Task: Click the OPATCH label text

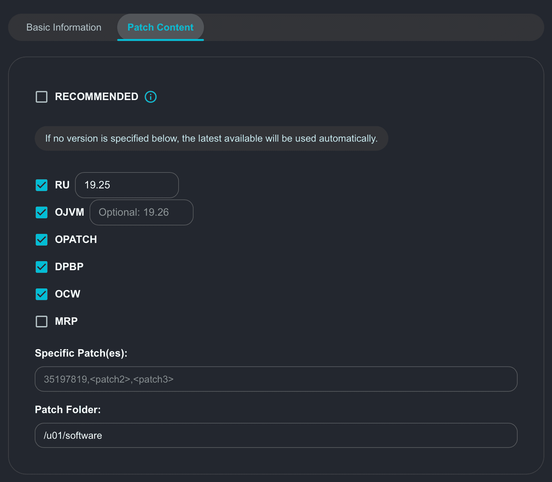Action: point(76,239)
